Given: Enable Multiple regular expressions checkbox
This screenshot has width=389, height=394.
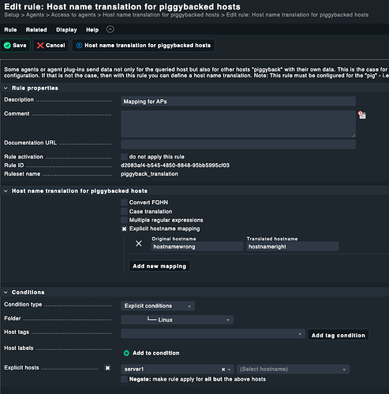Looking at the screenshot, I should (x=124, y=220).
